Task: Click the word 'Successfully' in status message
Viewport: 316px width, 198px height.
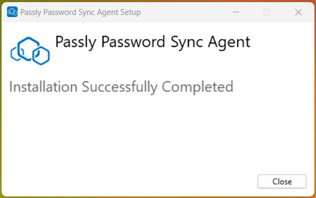Action: tap(120, 87)
